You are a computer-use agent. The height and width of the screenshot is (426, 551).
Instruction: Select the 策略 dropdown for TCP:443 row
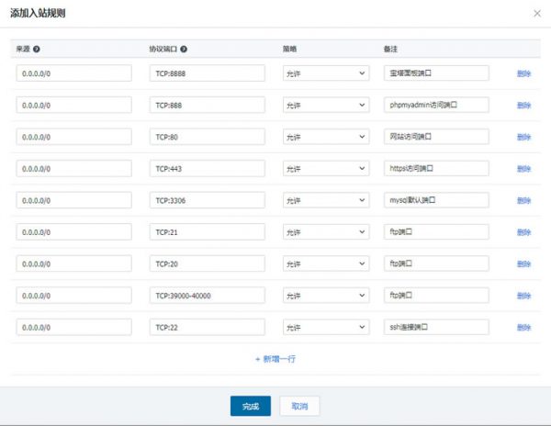coord(319,169)
